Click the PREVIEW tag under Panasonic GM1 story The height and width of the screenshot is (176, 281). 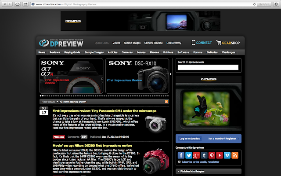pyautogui.click(x=59, y=137)
